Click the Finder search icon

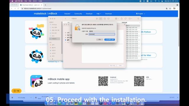(x=138, y=19)
